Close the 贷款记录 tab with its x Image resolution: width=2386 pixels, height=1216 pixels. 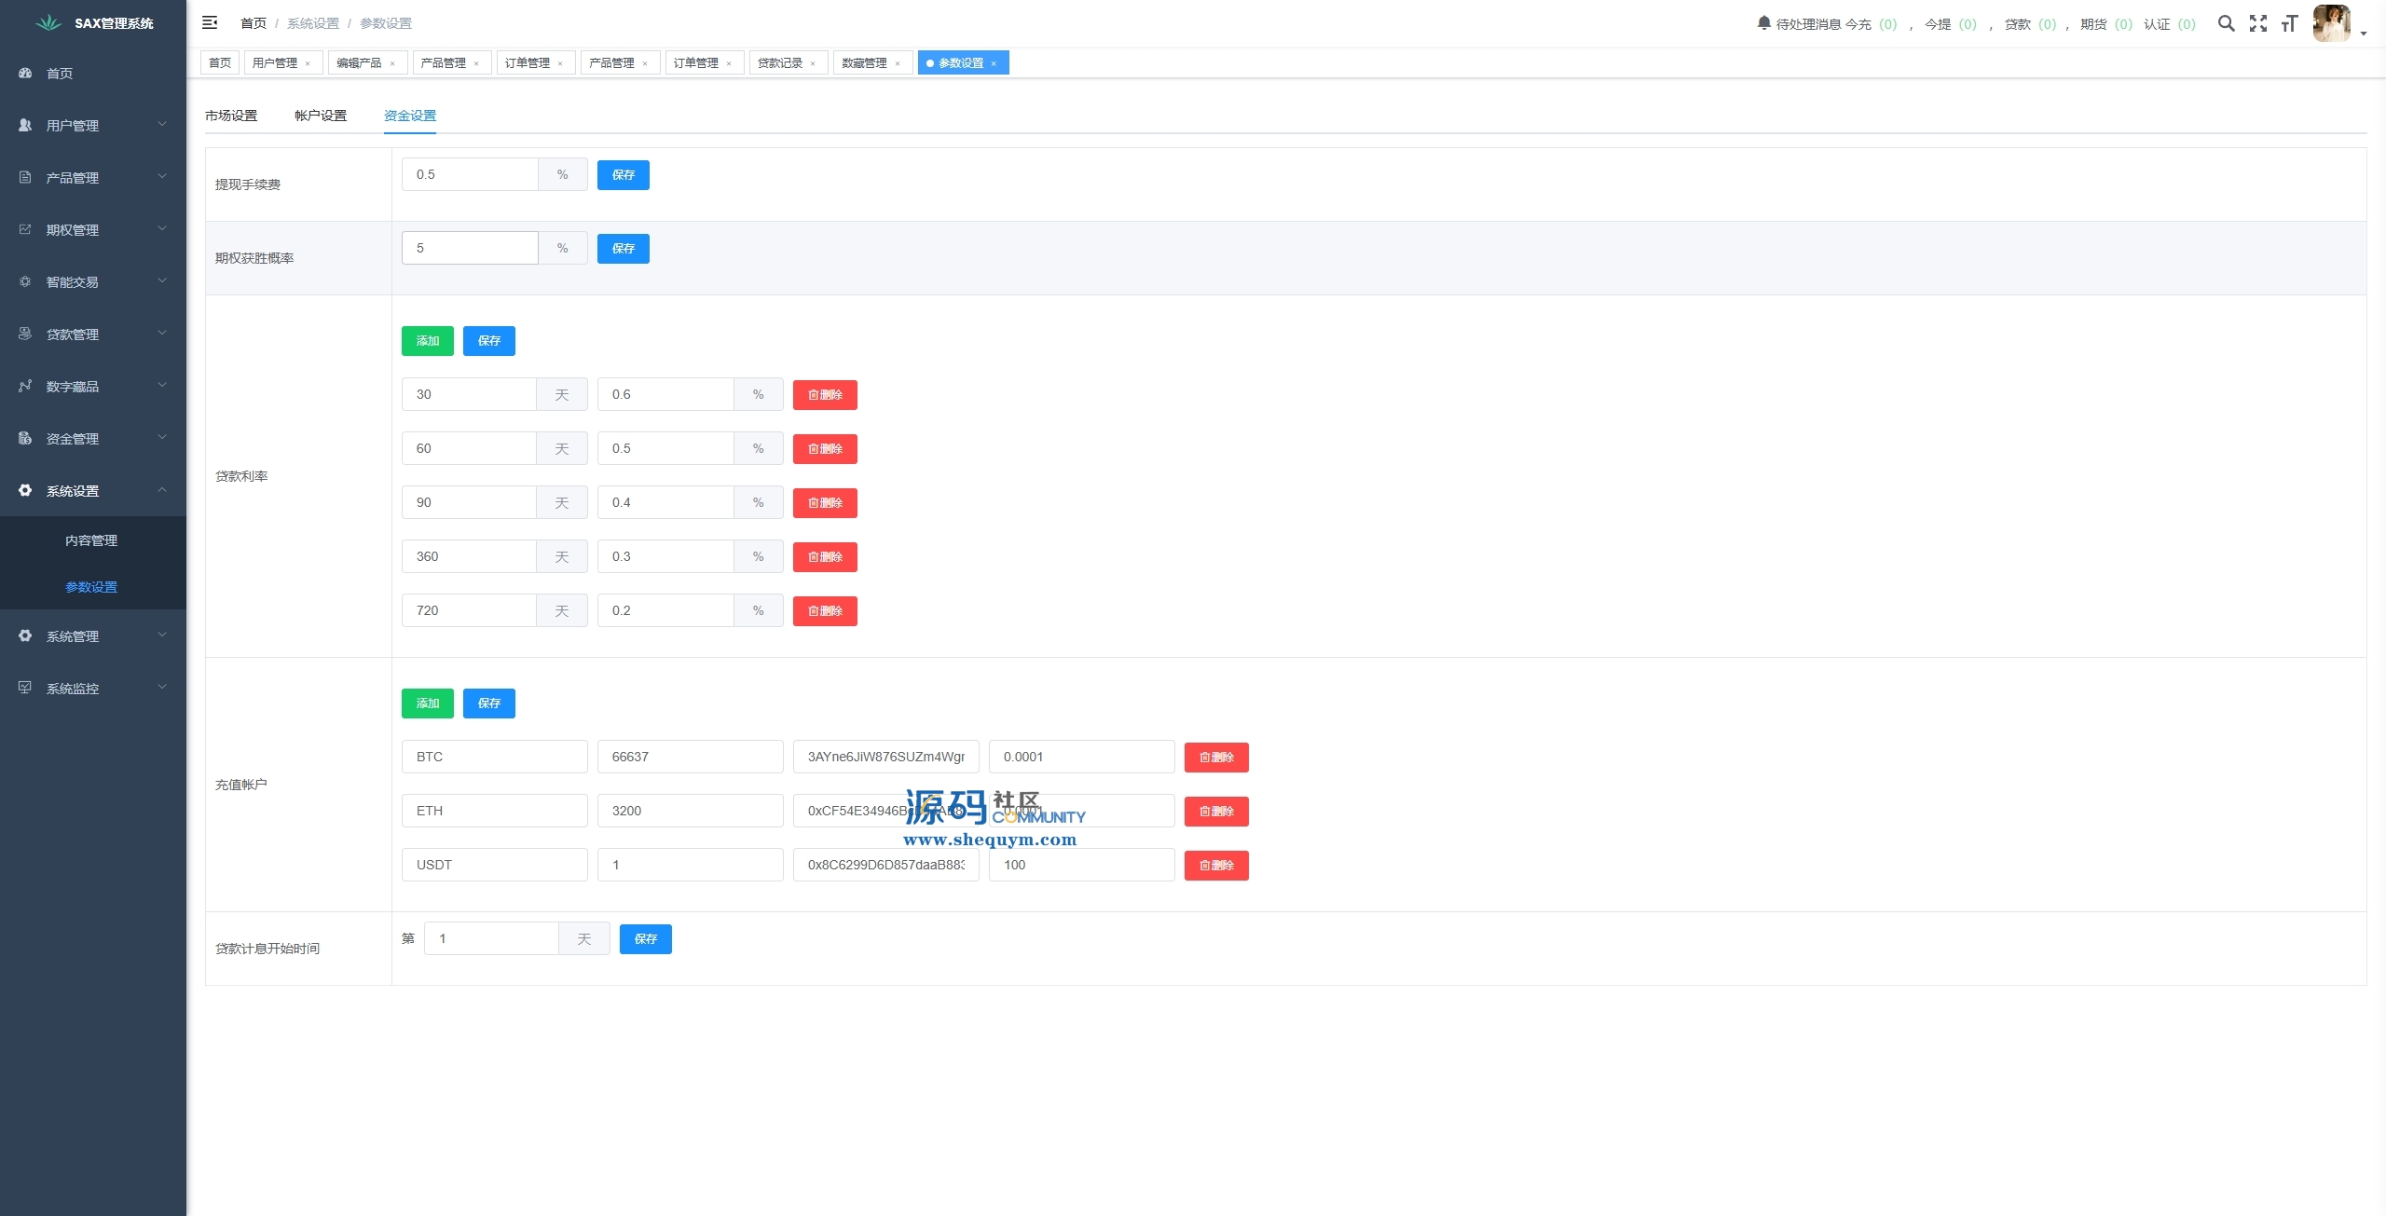813,63
